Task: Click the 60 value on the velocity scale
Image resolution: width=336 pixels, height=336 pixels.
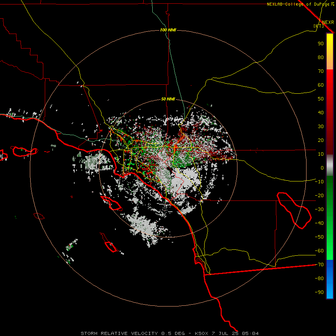Action: [x=321, y=85]
